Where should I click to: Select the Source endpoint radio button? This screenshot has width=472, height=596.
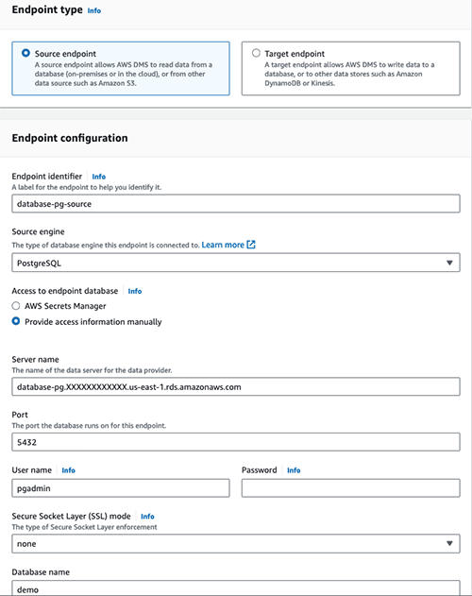click(x=25, y=53)
